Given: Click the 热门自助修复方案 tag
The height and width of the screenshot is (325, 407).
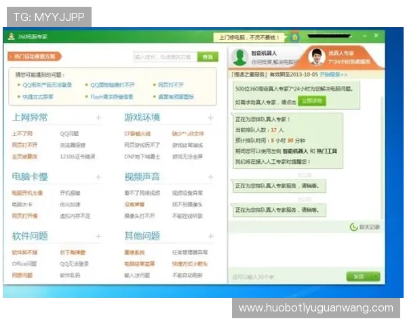Looking at the screenshot, I should pos(35,56).
